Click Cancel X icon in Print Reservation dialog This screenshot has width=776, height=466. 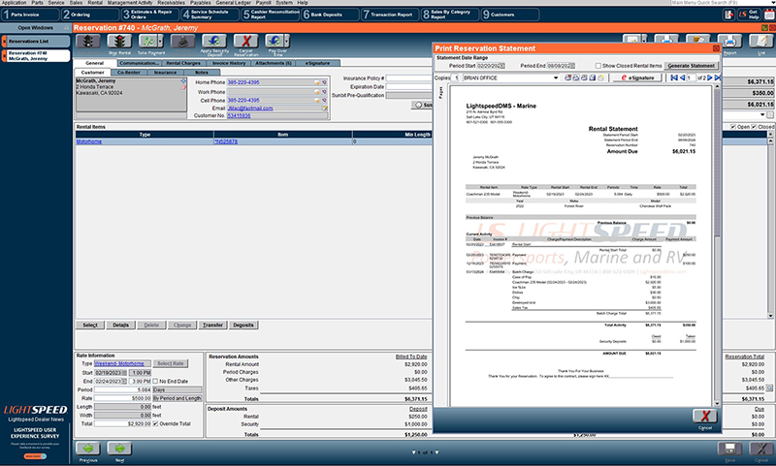pyautogui.click(x=705, y=416)
